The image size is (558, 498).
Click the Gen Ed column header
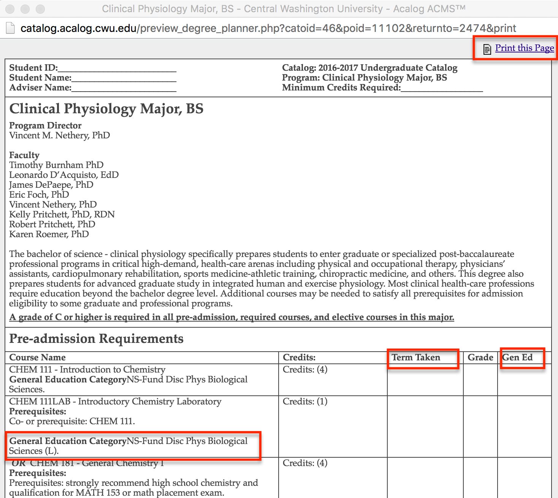[517, 357]
